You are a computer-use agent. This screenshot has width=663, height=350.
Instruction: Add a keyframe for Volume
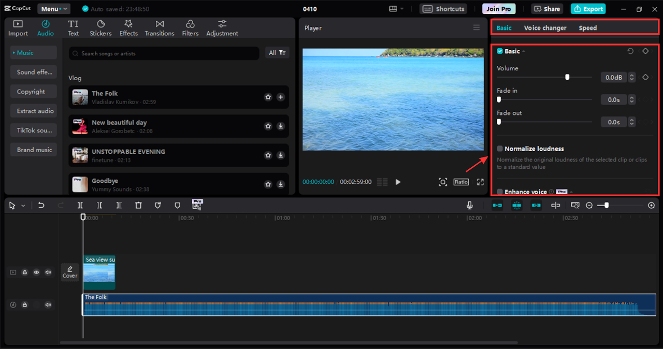click(x=645, y=77)
